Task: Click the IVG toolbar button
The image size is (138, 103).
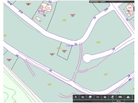Action: tap(120, 97)
